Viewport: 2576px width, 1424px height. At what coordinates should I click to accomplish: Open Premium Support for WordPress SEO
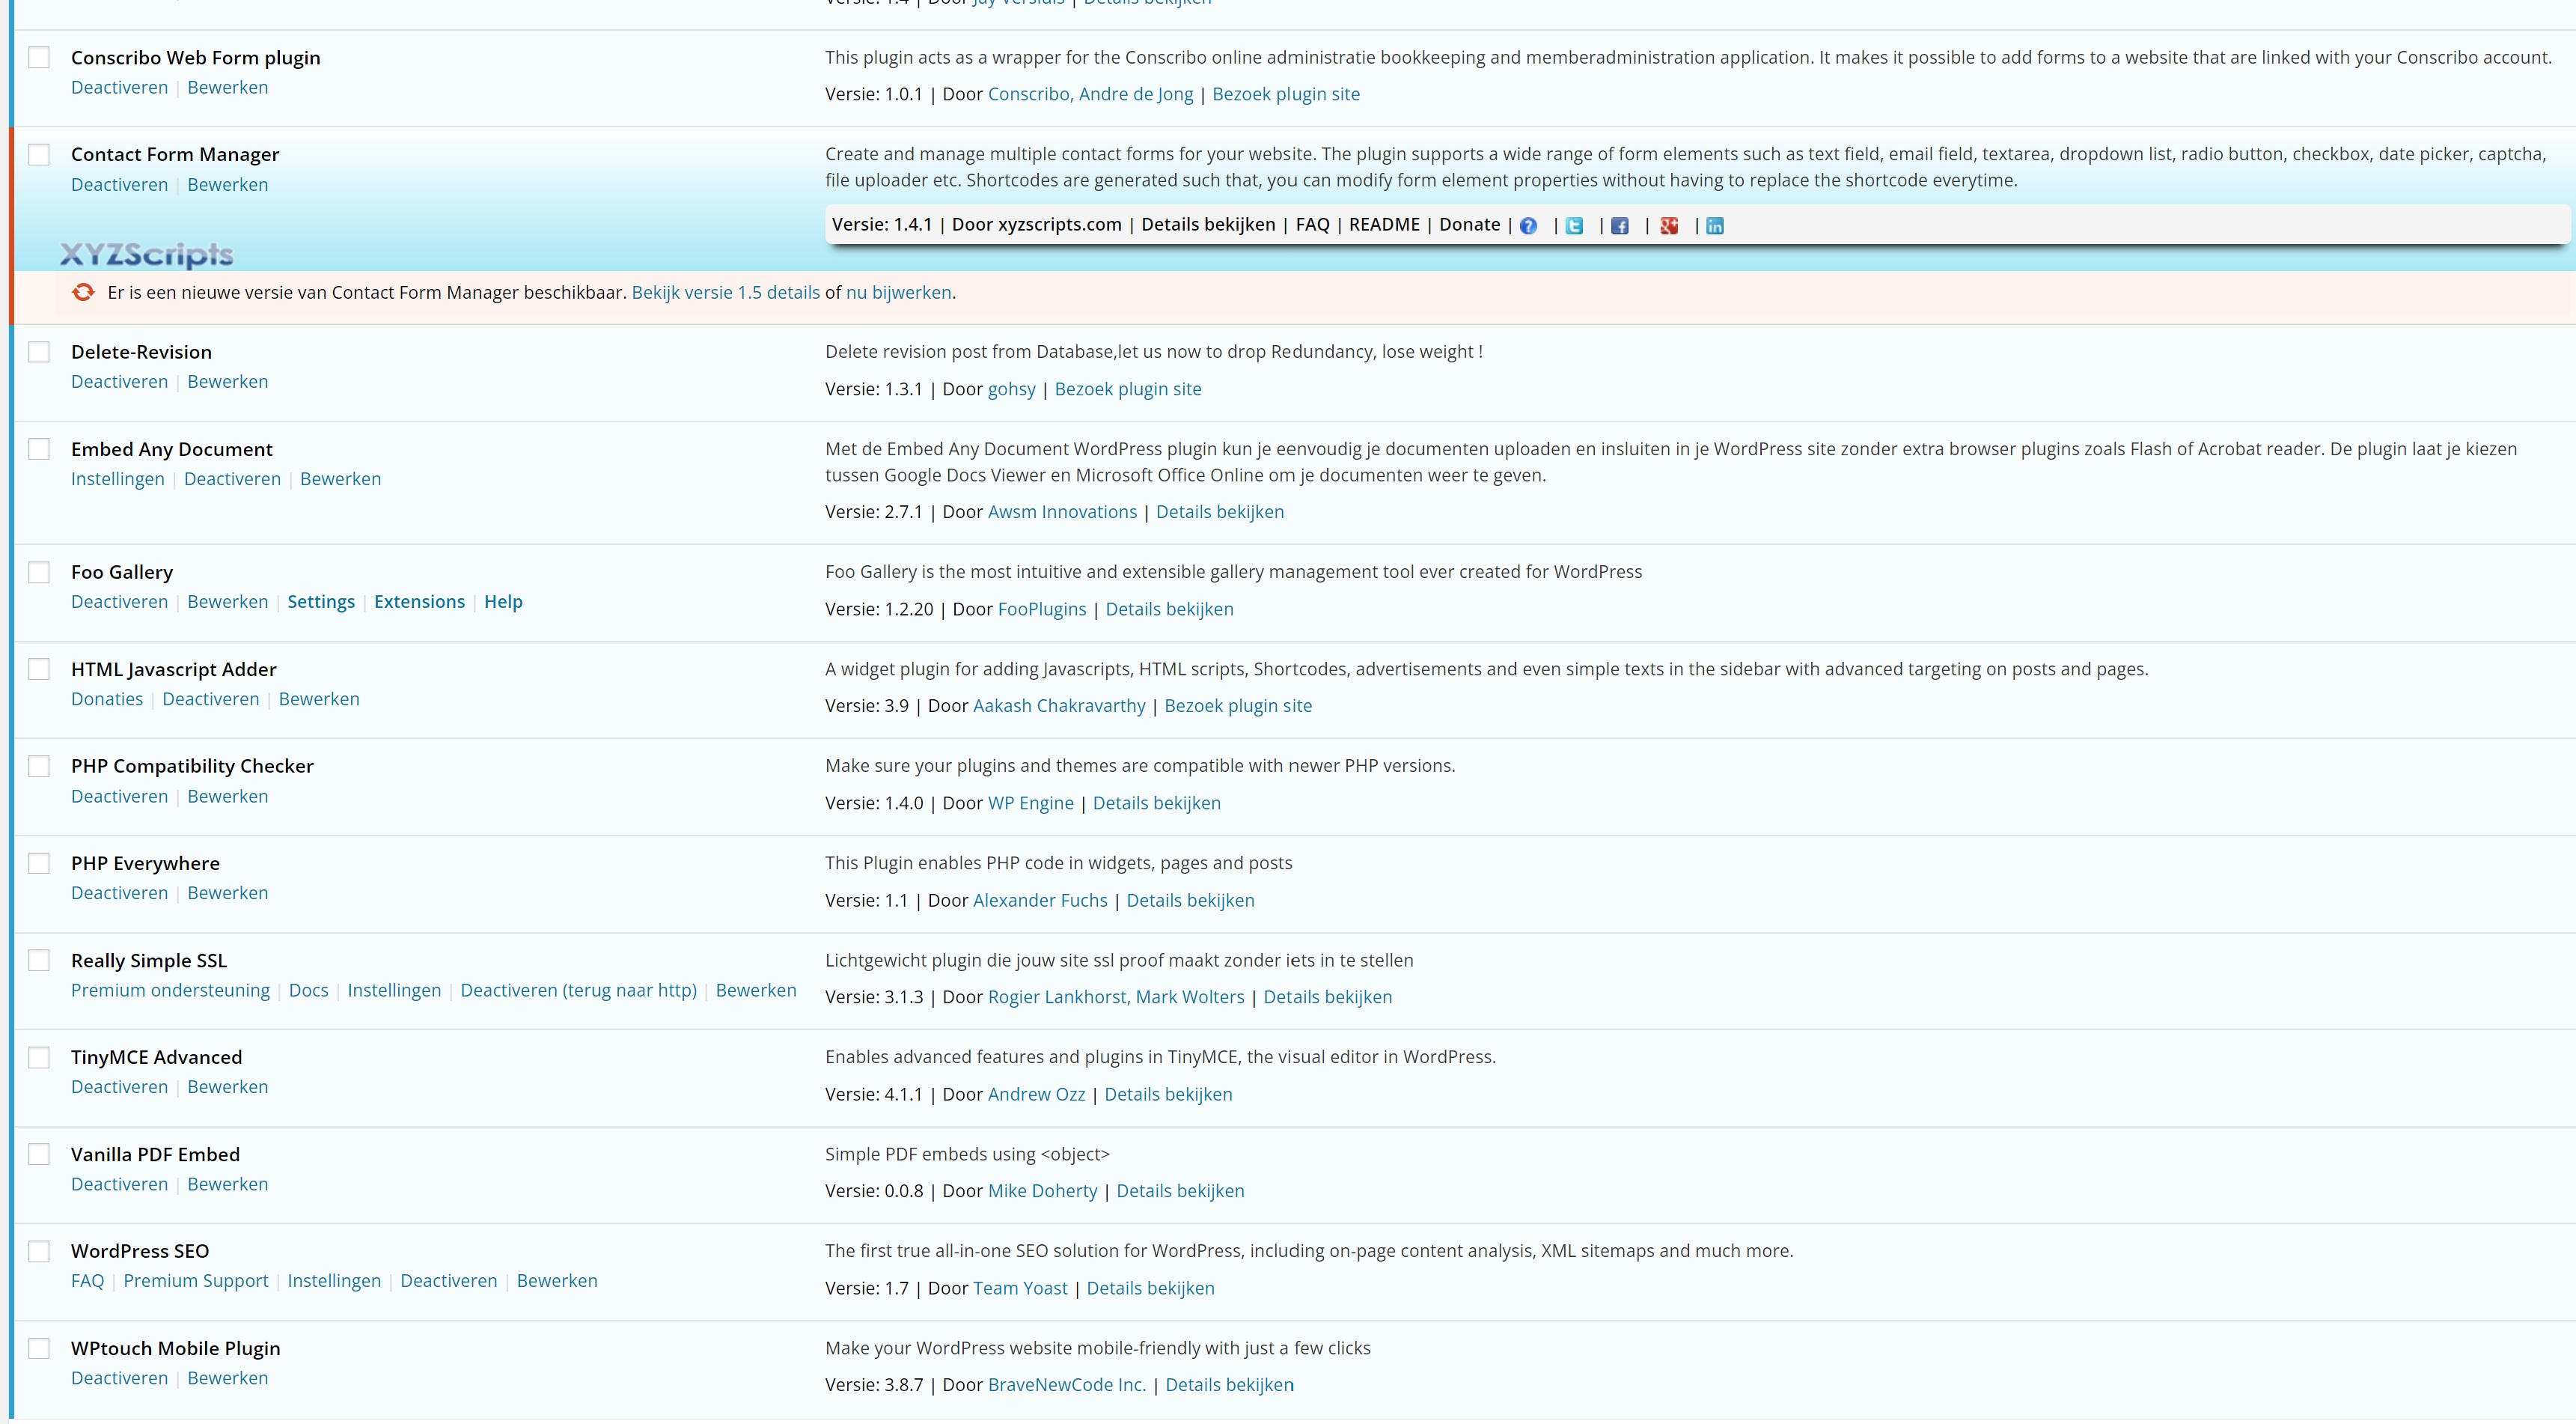click(196, 1282)
